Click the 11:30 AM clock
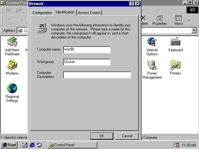This screenshot has height=149, width=199. (x=189, y=145)
